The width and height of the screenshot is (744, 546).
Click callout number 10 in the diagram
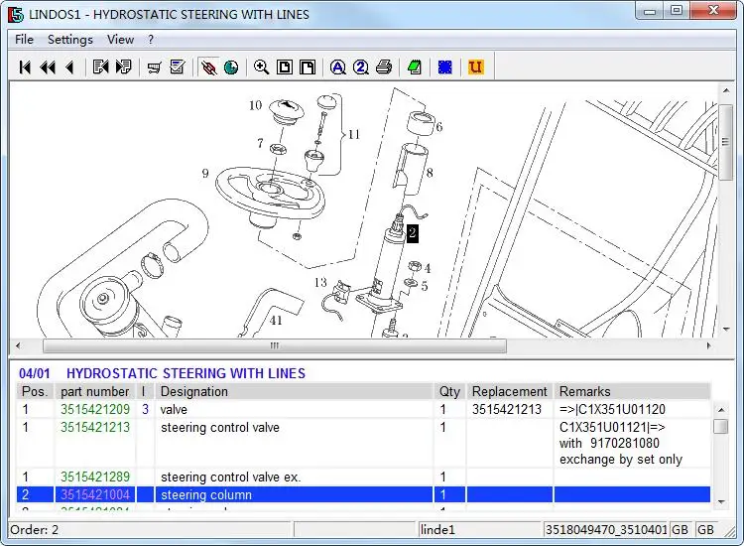click(255, 105)
